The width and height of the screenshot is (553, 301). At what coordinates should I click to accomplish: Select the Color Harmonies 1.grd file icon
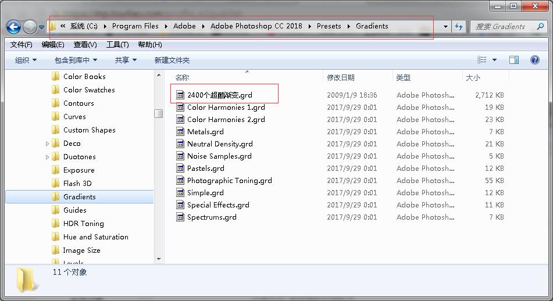(180, 107)
